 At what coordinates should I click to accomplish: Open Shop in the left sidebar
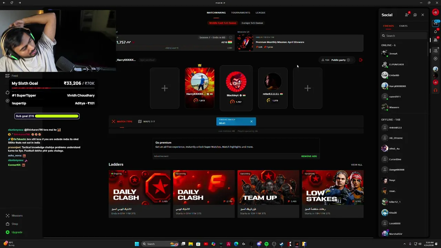coord(12,224)
